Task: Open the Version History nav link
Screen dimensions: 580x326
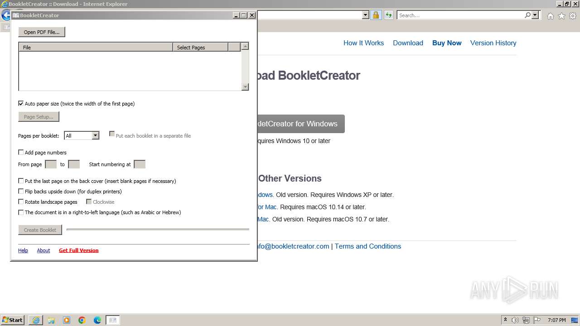Action: click(x=493, y=43)
